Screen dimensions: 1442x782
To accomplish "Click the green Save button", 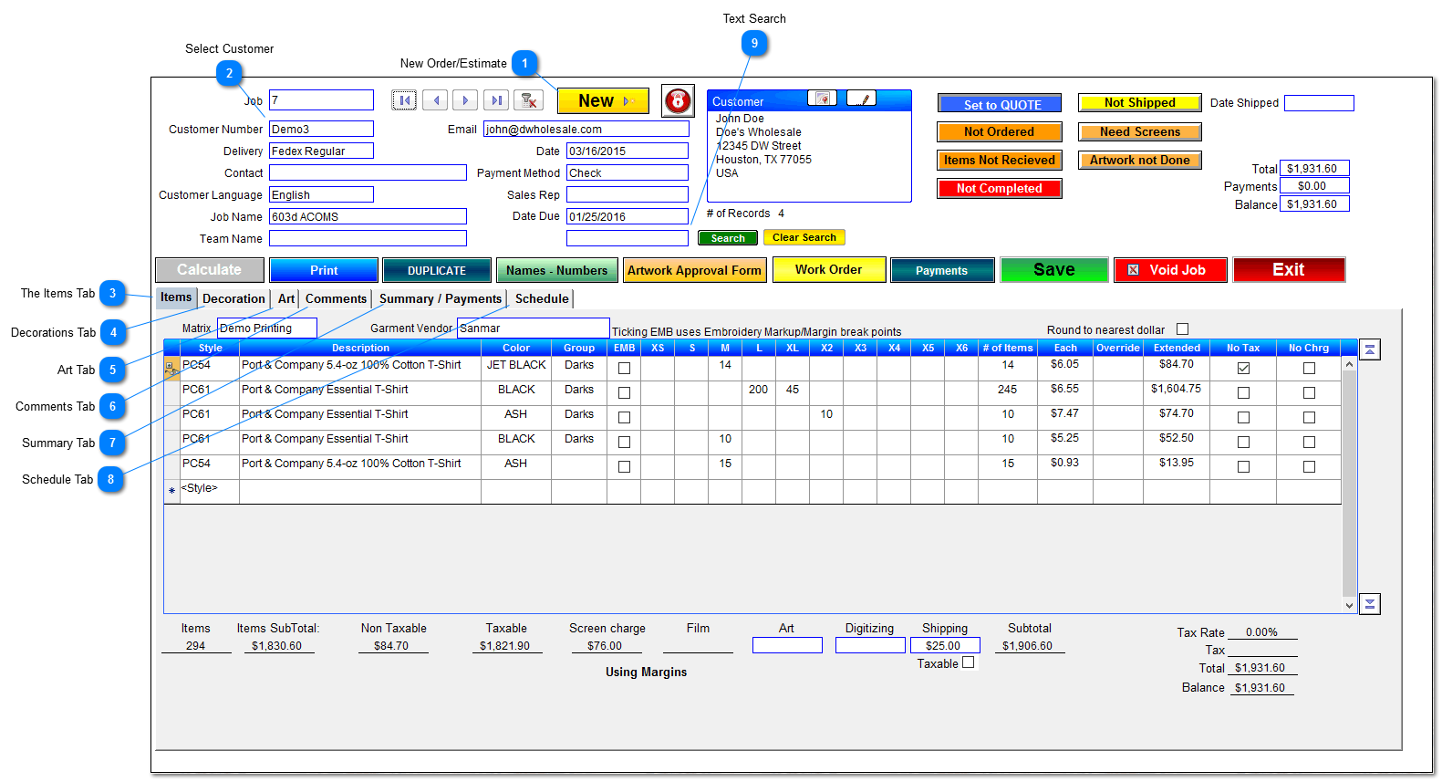I will click(x=1053, y=270).
